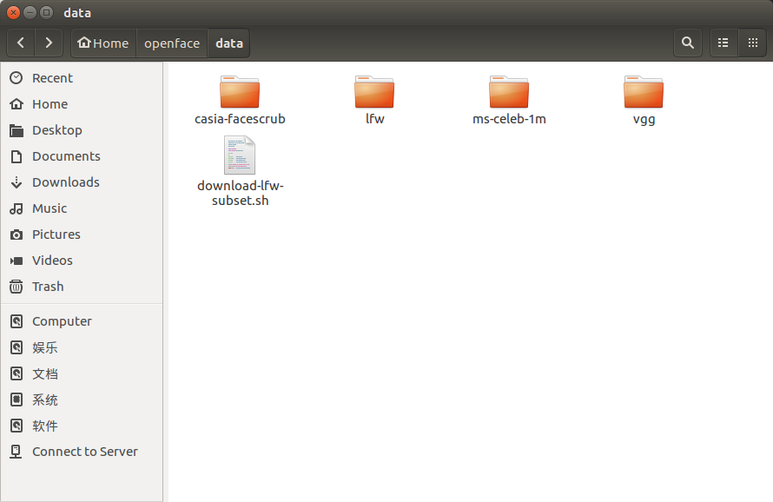Open the 娱乐 label in sidebar
This screenshot has height=502, width=773.
tap(45, 347)
